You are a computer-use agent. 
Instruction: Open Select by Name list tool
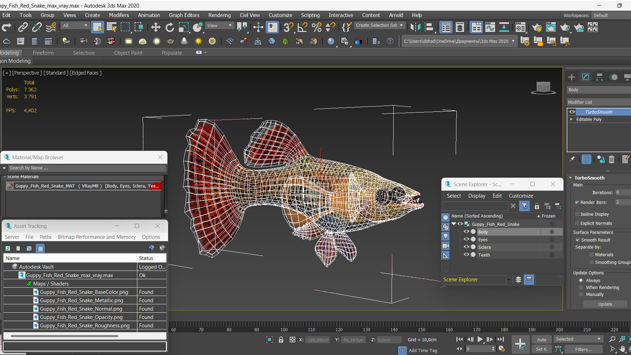coord(111,27)
